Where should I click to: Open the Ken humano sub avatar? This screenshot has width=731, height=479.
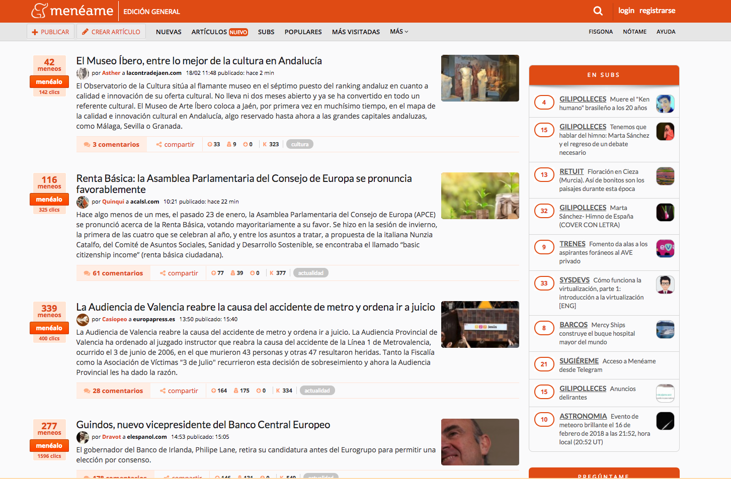point(665,104)
